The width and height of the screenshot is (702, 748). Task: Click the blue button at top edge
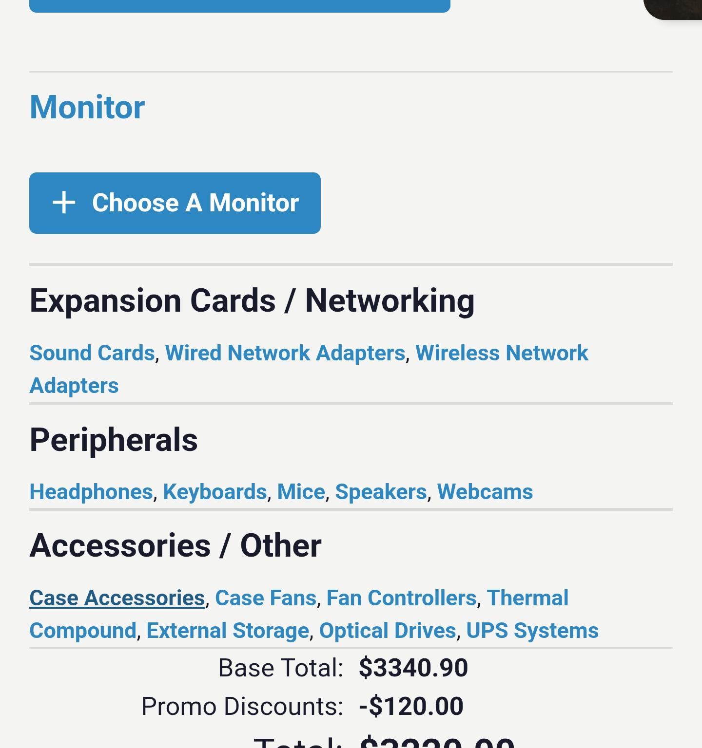pos(240,6)
